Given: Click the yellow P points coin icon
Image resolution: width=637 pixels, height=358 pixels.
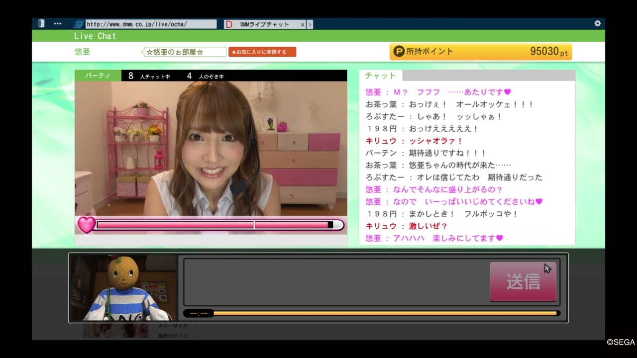Looking at the screenshot, I should pos(399,51).
